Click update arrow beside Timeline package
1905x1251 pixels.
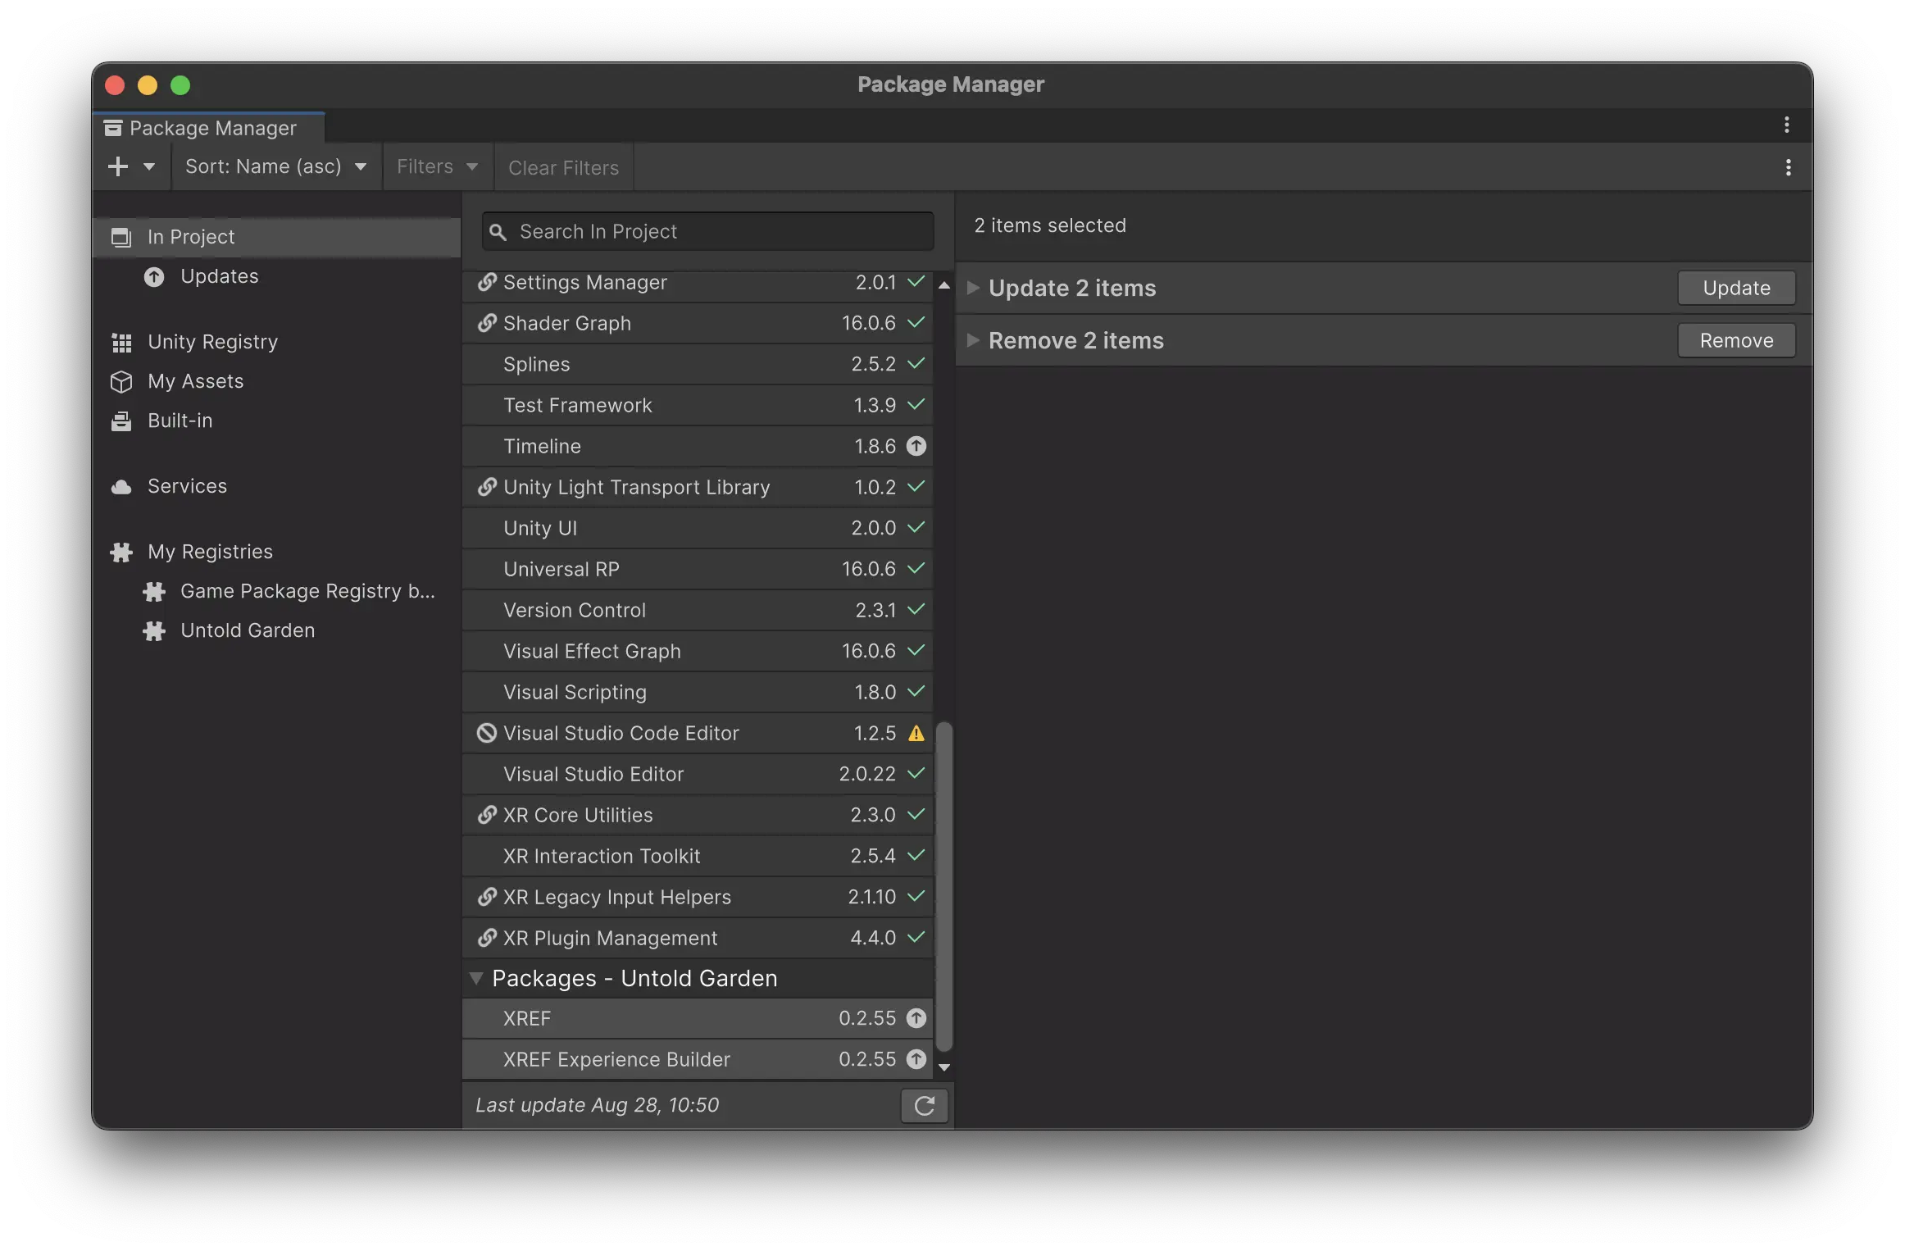(x=916, y=446)
